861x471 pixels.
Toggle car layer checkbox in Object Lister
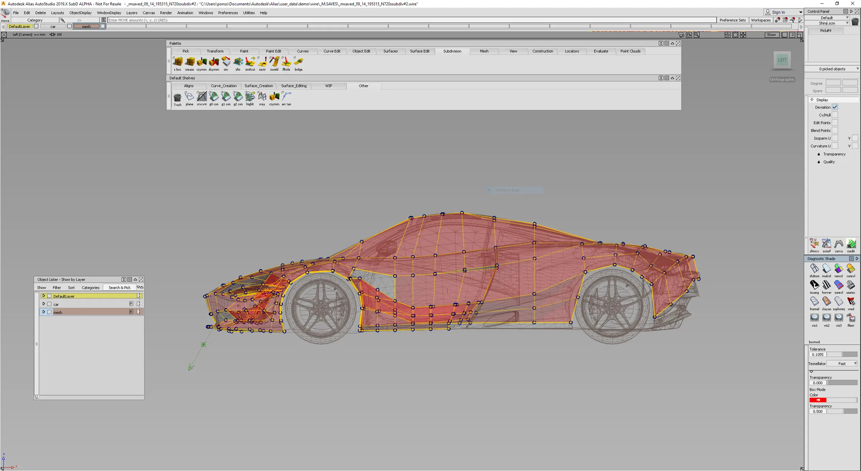point(50,304)
